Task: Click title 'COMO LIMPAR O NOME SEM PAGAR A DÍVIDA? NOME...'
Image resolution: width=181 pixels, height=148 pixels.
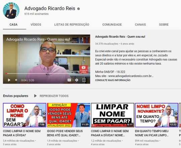Action: point(110,133)
